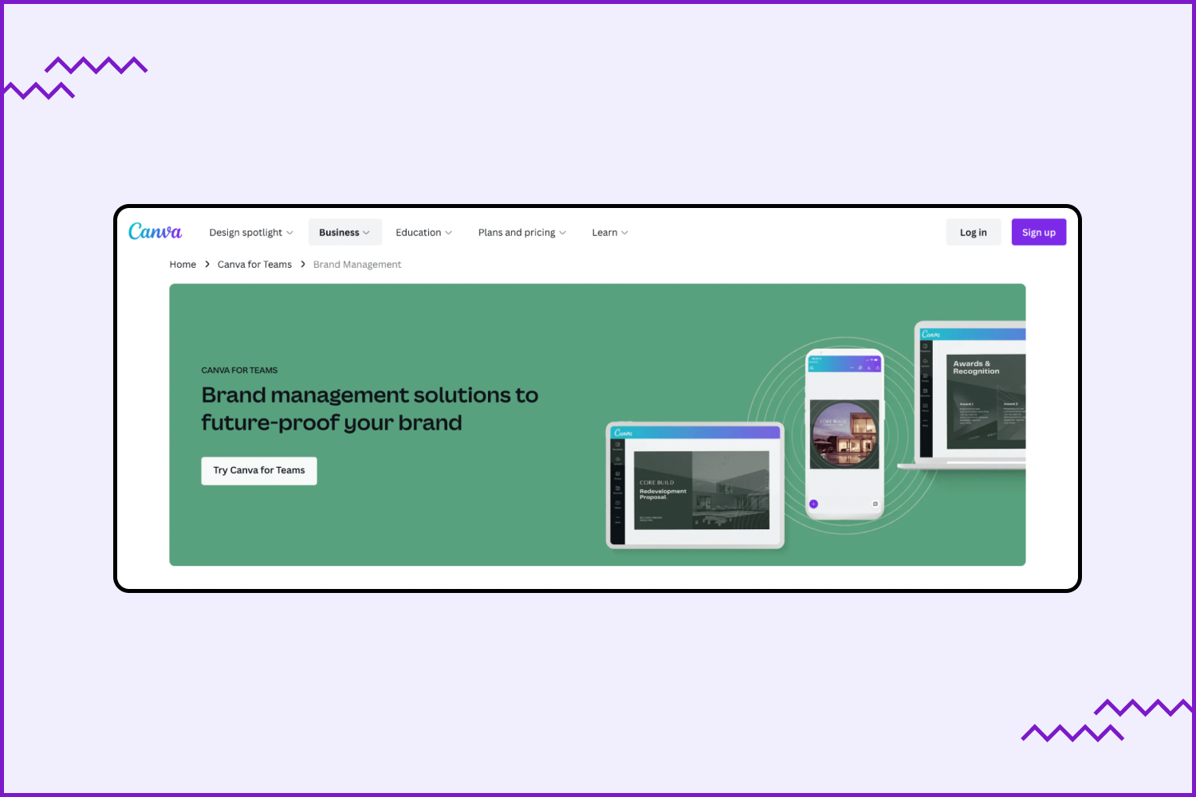Expand the Business chevron arrow

click(x=366, y=233)
